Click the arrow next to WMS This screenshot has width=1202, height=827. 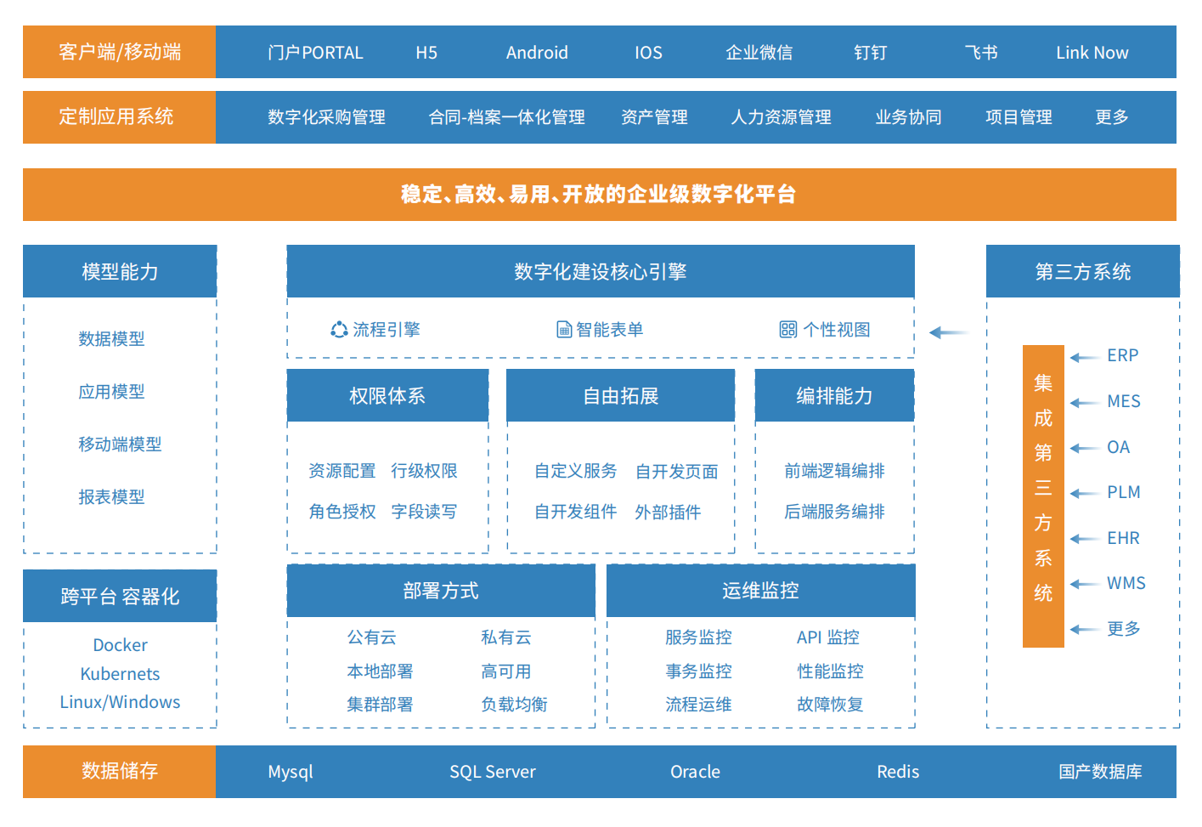[x=1082, y=583]
